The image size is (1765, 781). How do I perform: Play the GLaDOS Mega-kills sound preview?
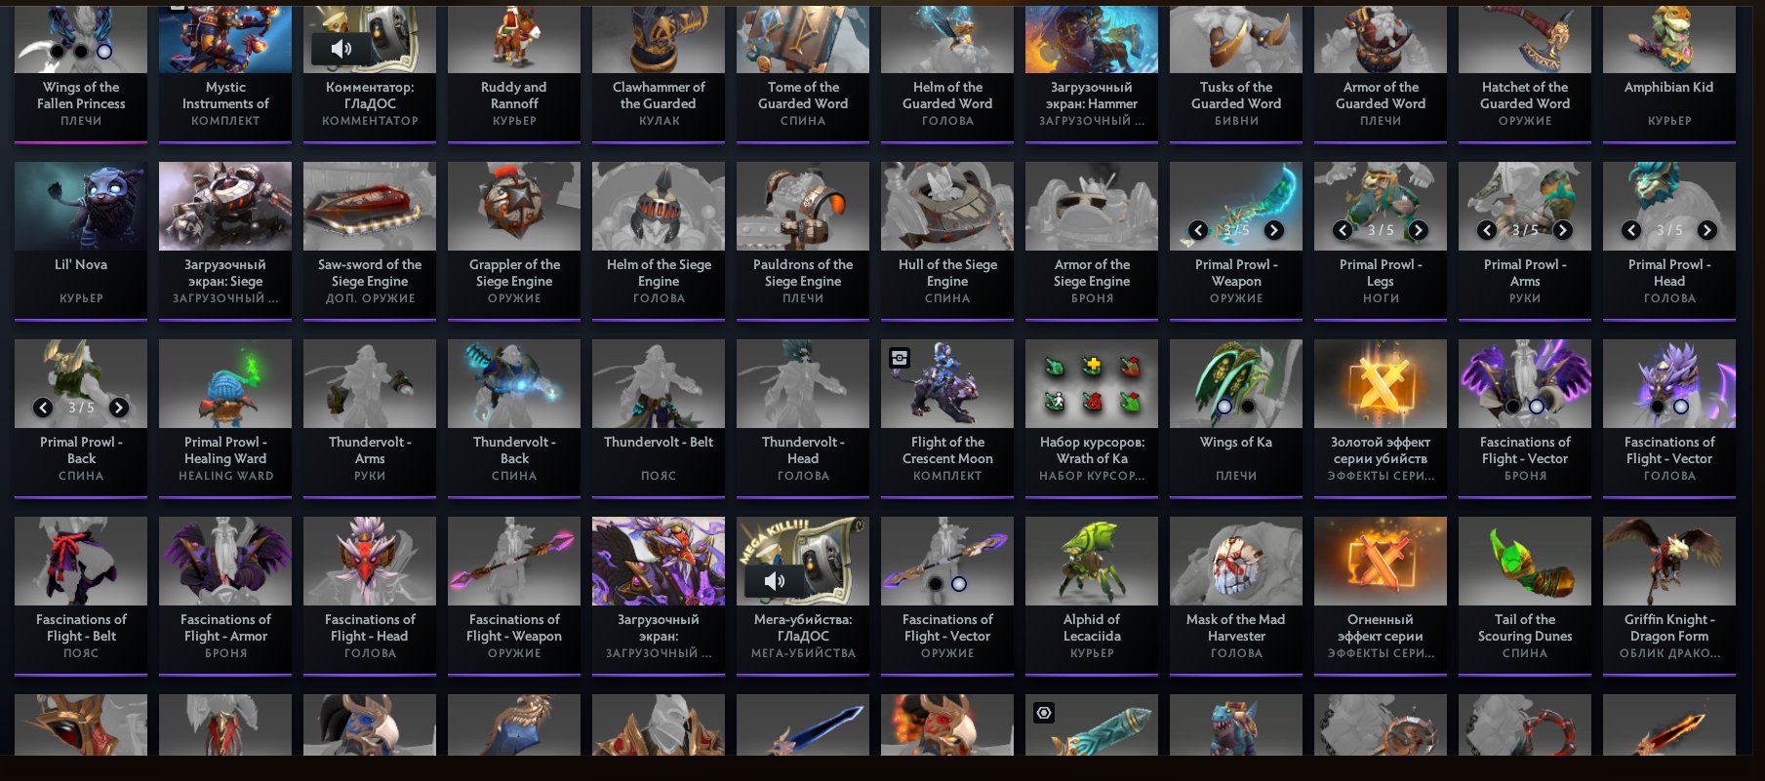[774, 581]
